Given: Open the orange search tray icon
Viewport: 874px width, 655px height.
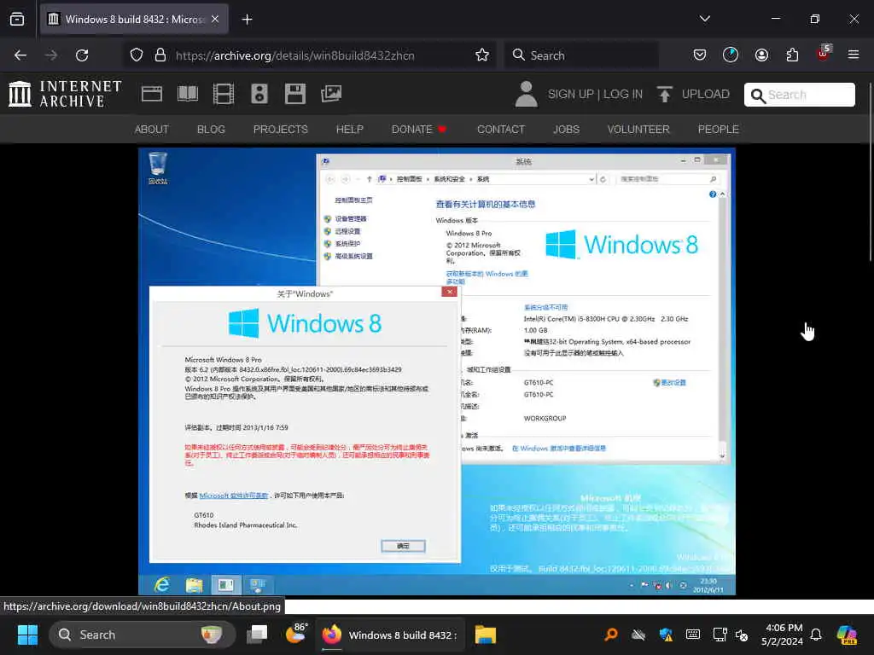Looking at the screenshot, I should pos(611,635).
